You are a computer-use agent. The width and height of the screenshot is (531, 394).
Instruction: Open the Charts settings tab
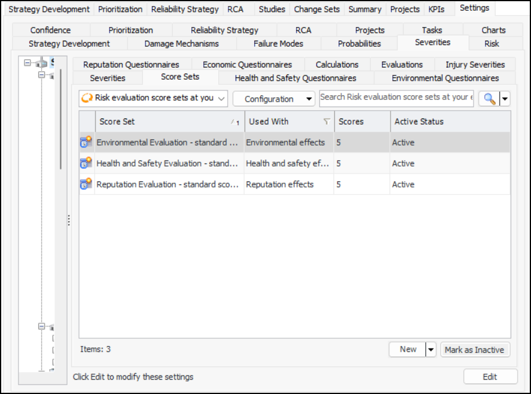(493, 30)
